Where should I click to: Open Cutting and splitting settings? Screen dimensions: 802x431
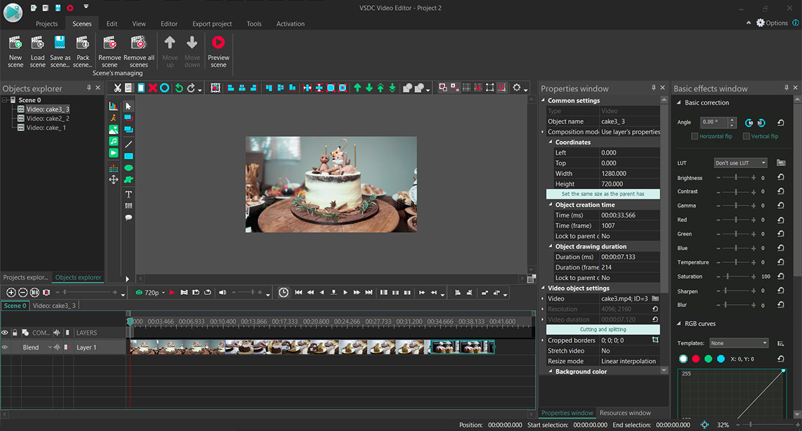603,329
